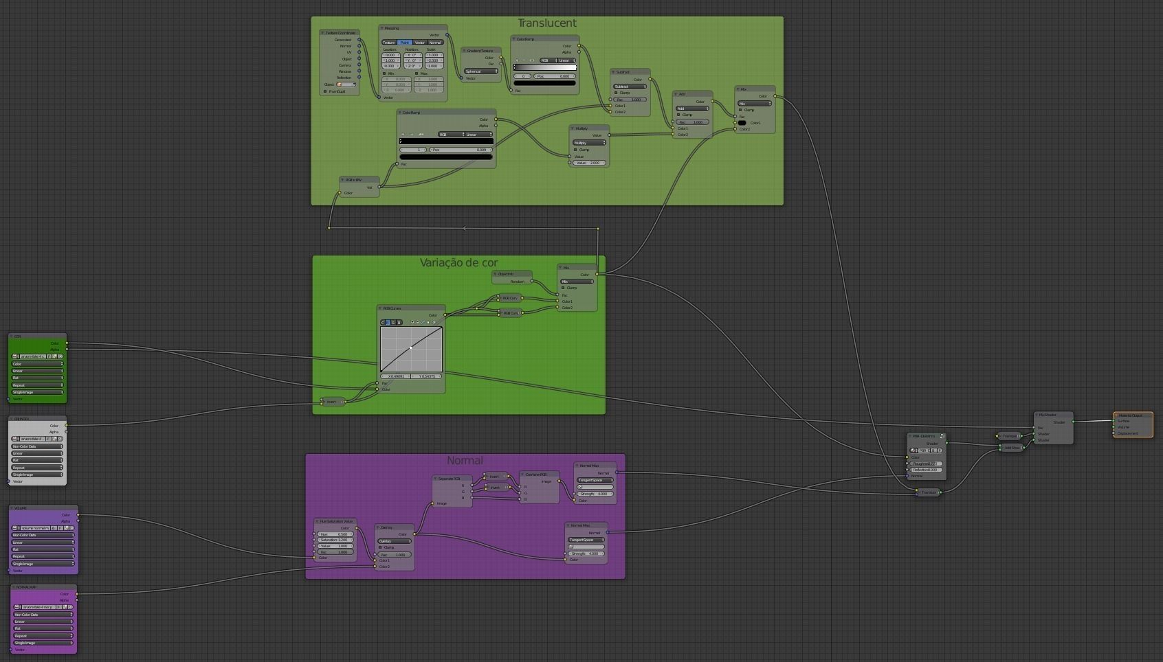Click the zoom-in icon above the RGB Curves grid
The image size is (1163, 662).
pyautogui.click(x=412, y=322)
